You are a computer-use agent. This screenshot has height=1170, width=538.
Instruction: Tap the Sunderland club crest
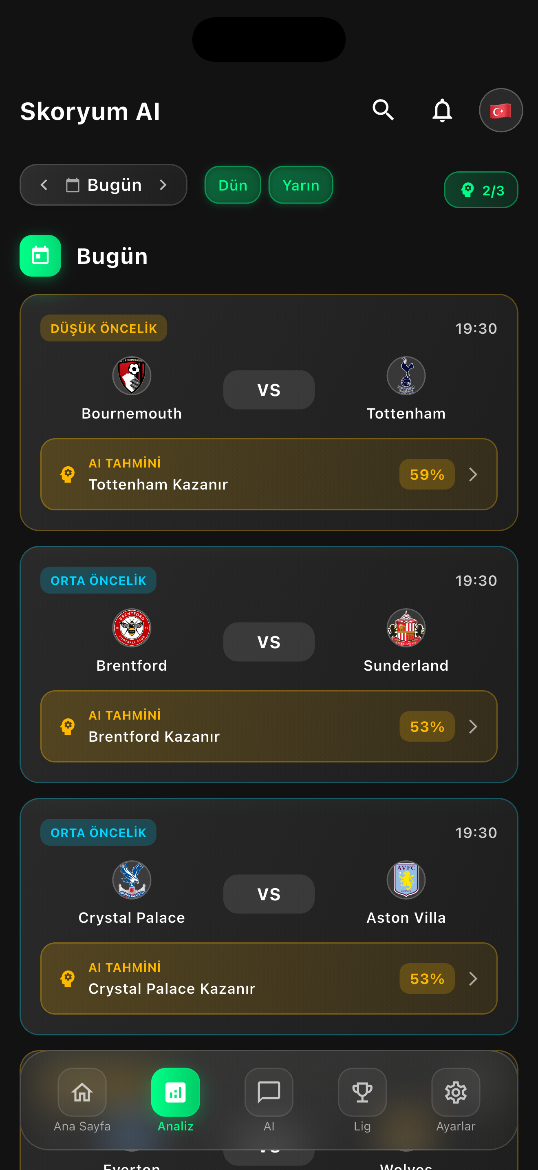tap(406, 628)
